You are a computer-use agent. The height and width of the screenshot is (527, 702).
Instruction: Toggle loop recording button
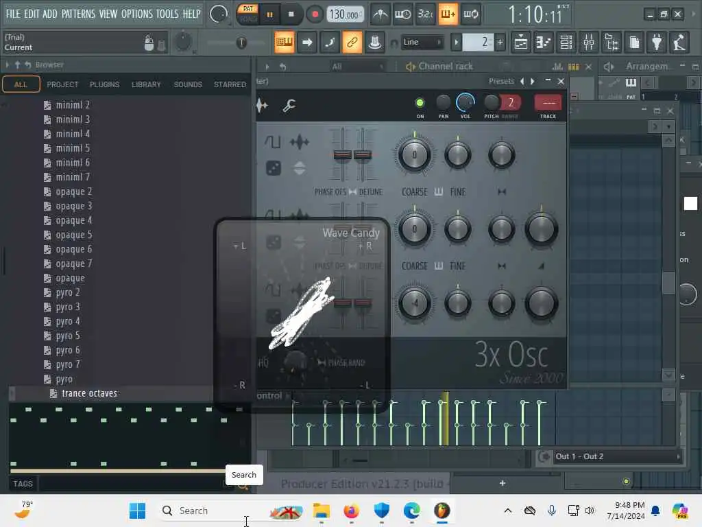click(x=470, y=14)
